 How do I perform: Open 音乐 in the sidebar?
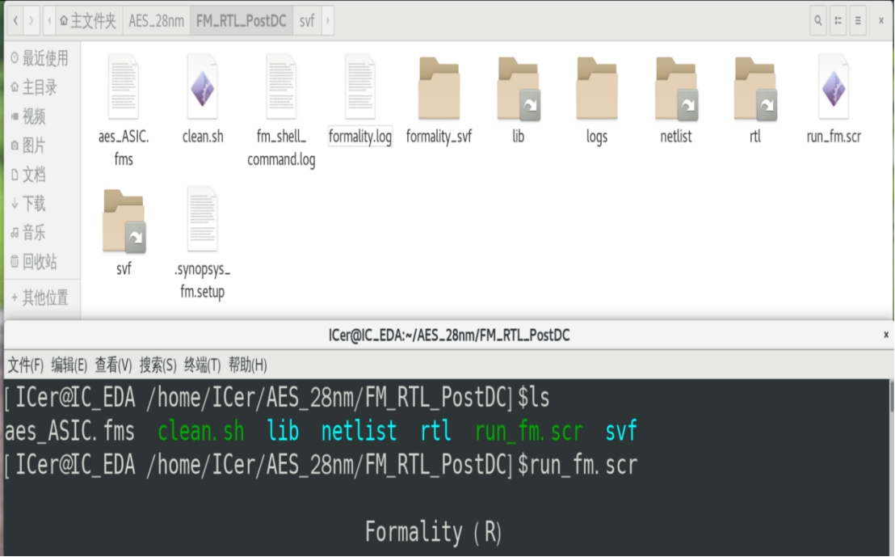click(28, 233)
